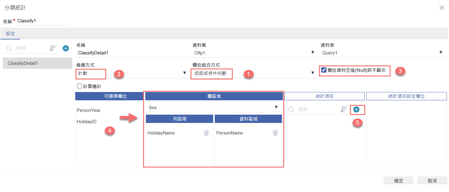Click the add icon for 統計項目
This screenshot has height=192, width=449.
click(x=356, y=109)
